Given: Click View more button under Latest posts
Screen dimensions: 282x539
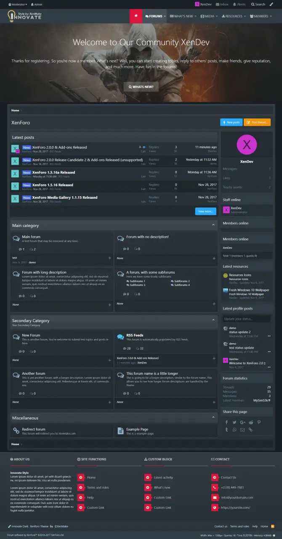Looking at the screenshot, I should (x=205, y=211).
